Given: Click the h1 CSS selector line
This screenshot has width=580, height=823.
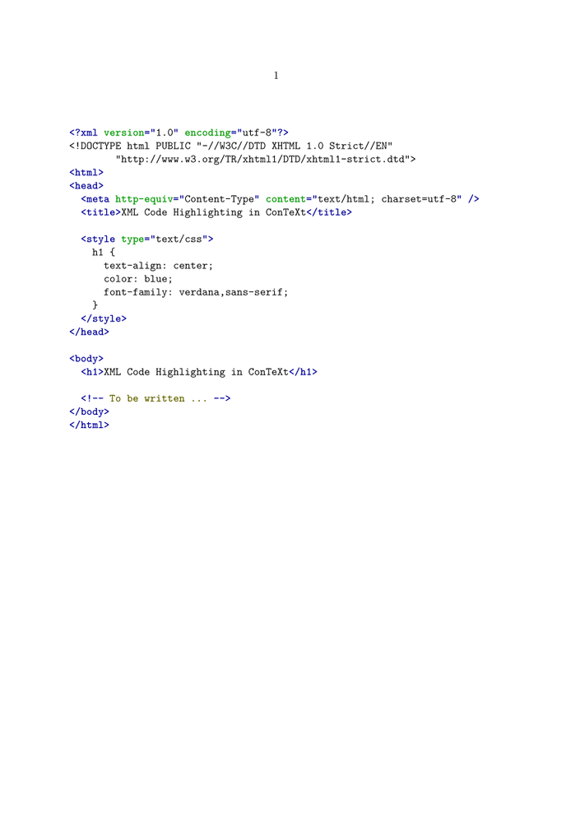Looking at the screenshot, I should 104,253.
